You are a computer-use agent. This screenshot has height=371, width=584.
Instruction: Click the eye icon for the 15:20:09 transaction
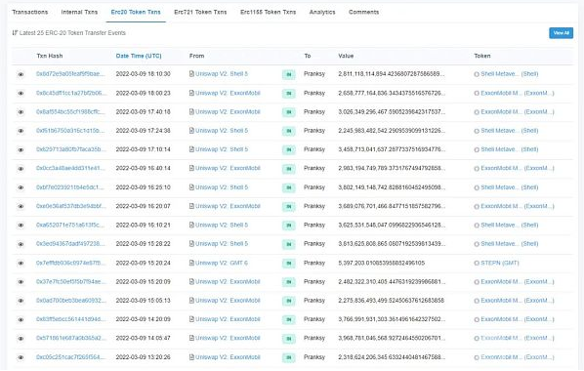[x=21, y=282]
